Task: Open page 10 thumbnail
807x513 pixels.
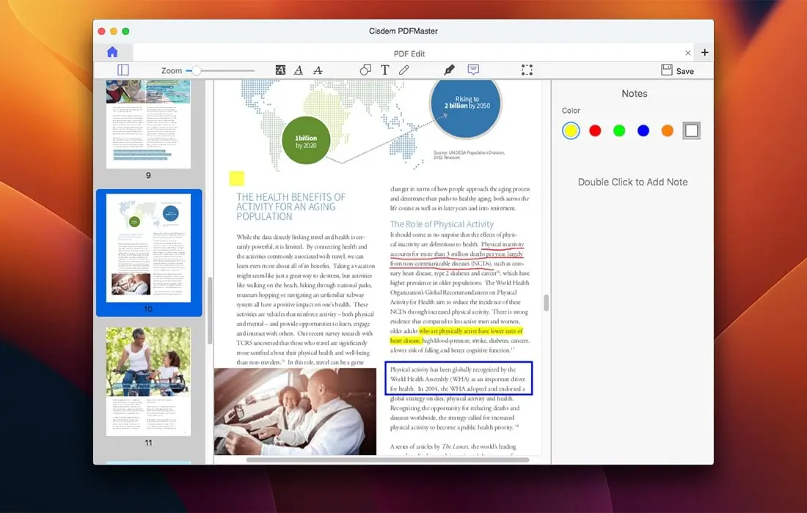Action: coord(149,248)
